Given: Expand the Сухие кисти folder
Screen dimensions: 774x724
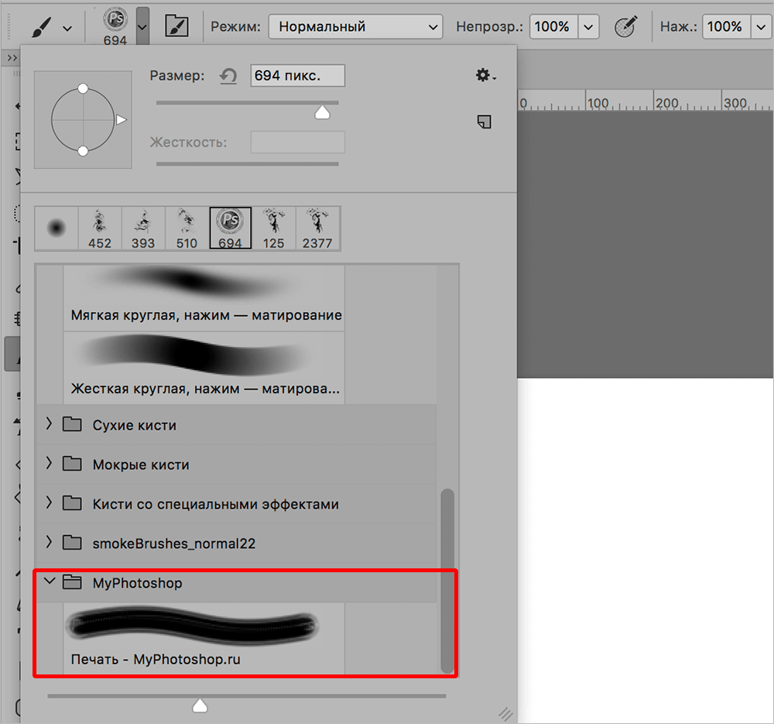Looking at the screenshot, I should coord(50,424).
